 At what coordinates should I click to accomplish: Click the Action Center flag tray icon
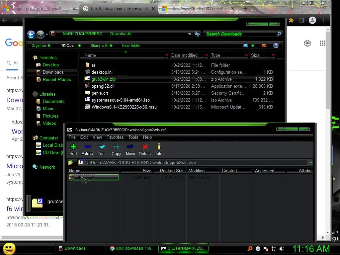click(x=266, y=249)
